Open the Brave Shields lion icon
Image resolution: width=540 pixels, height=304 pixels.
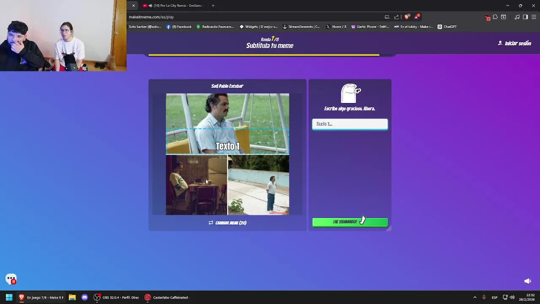click(x=407, y=17)
